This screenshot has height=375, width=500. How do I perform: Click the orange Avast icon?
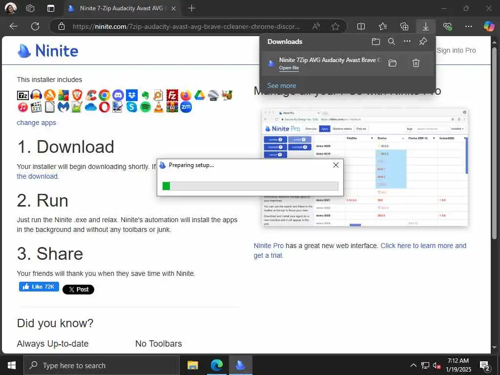(50, 95)
